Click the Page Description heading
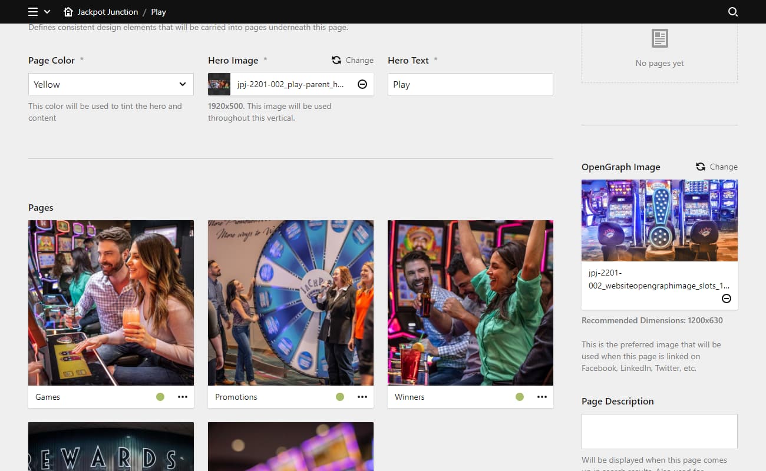 (x=618, y=401)
